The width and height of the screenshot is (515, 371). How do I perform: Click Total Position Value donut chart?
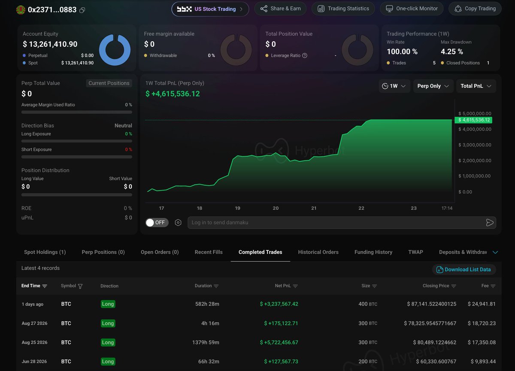(x=357, y=49)
